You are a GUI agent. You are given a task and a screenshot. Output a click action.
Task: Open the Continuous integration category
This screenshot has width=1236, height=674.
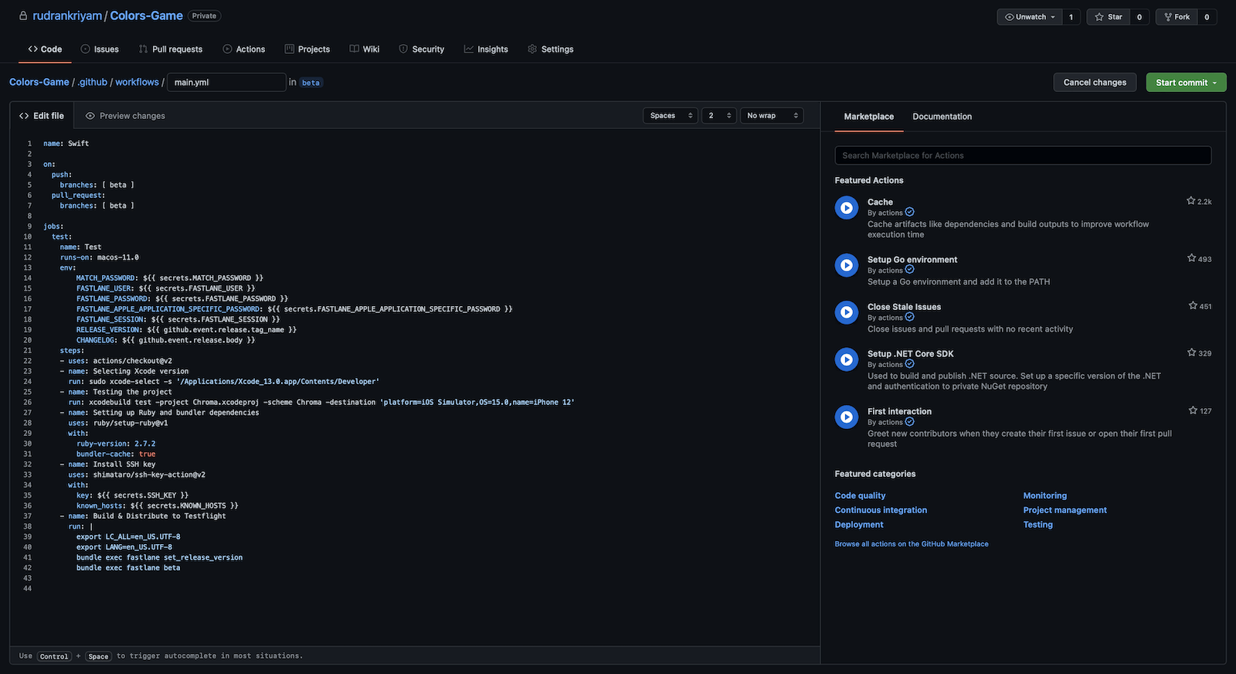[x=881, y=510]
